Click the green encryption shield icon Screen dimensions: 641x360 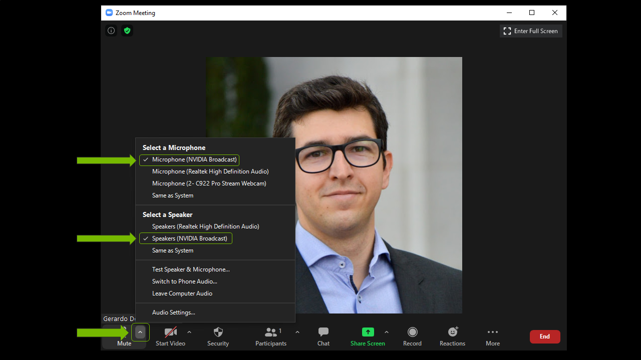click(x=127, y=30)
